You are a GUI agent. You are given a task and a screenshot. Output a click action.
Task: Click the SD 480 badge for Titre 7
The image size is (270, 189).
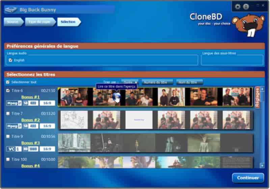[x=30, y=126]
